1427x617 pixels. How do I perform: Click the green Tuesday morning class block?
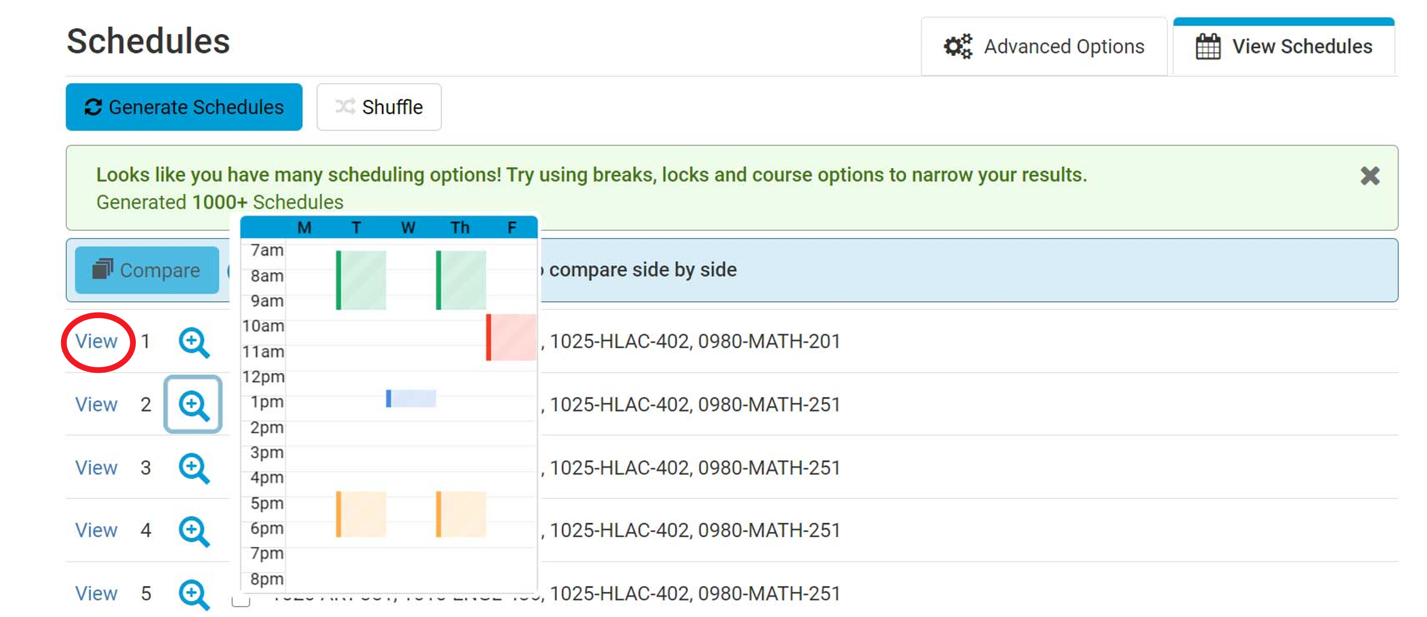(361, 280)
